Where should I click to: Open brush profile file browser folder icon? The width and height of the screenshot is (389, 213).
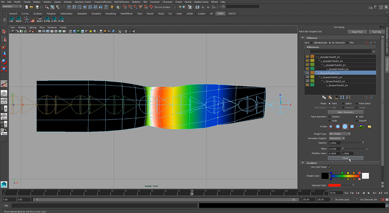click(x=369, y=126)
